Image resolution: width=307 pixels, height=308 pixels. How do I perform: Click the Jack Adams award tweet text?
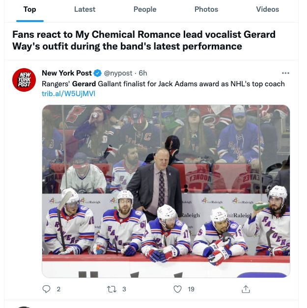tap(163, 83)
